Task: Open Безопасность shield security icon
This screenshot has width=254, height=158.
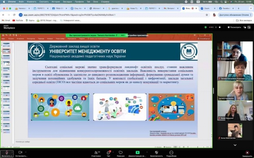Action: point(156,152)
